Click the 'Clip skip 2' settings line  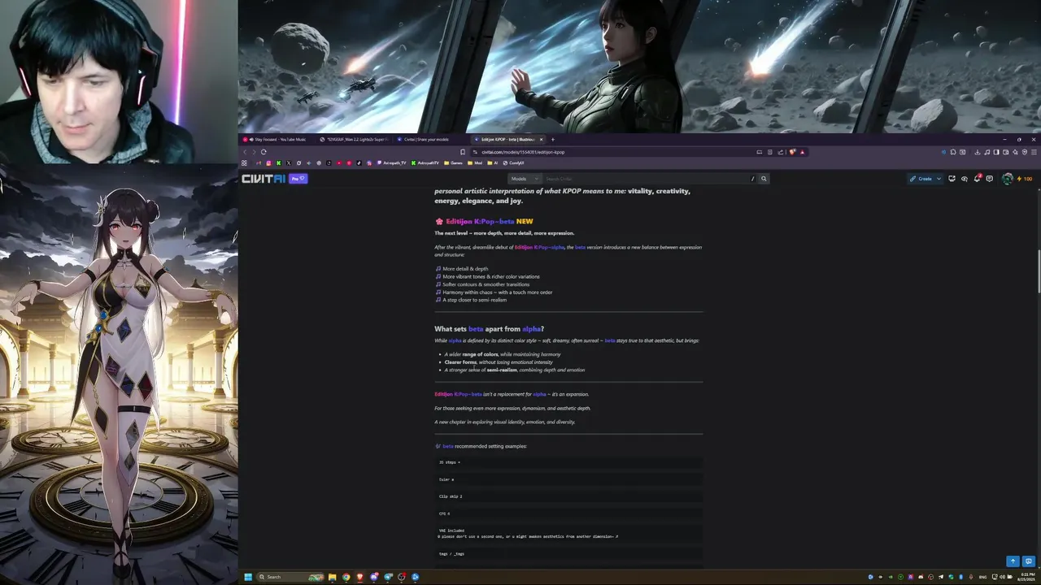[x=568, y=496]
